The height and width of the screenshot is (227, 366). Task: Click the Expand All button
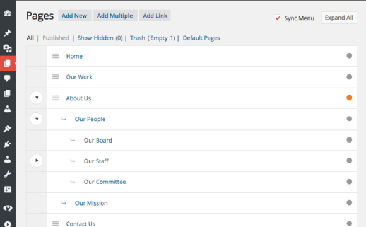[x=339, y=18]
